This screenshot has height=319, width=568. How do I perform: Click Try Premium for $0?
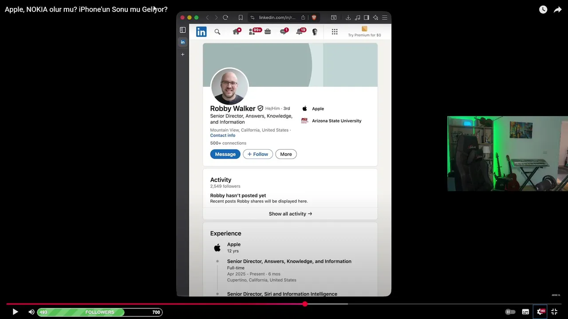pos(364,32)
